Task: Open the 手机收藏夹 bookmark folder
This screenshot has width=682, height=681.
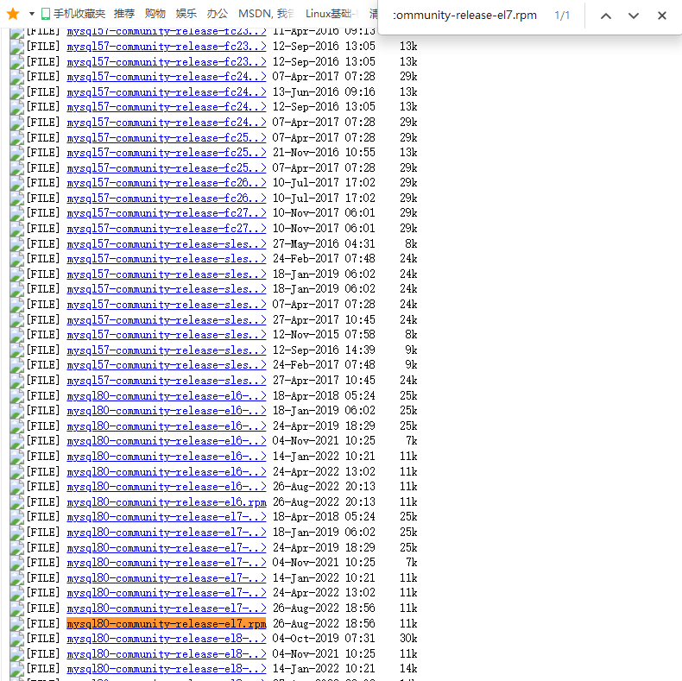Action: point(73,14)
